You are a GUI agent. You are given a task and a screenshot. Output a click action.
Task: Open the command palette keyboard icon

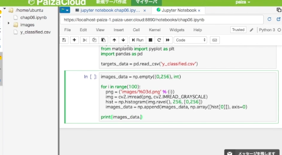click(215, 40)
